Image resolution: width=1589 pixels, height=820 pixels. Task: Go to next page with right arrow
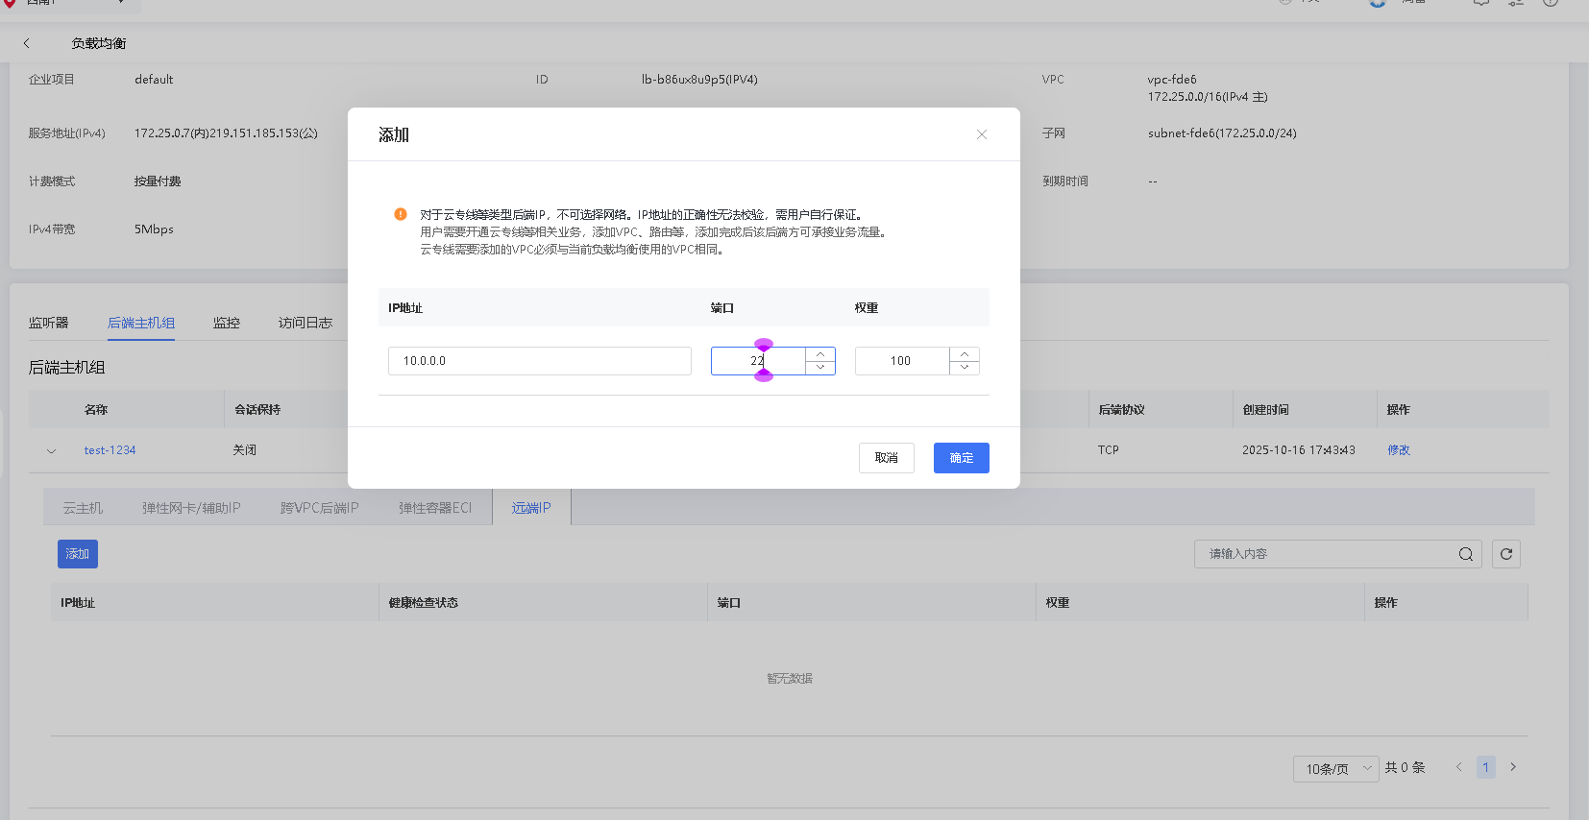tap(1513, 767)
